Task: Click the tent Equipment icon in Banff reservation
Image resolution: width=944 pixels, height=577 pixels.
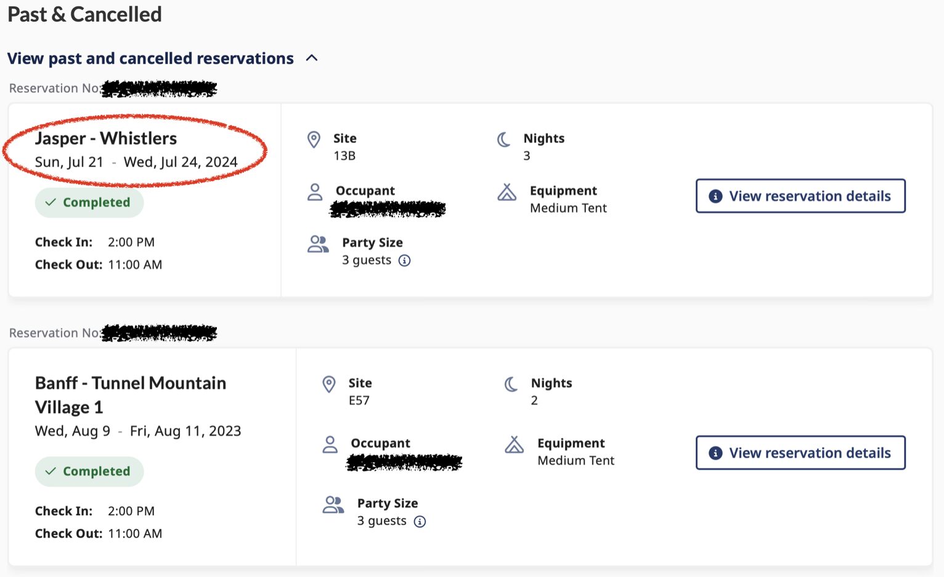Action: tap(515, 444)
